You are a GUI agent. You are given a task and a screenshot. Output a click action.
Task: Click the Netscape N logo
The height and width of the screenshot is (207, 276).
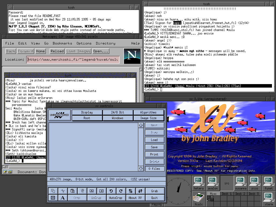[132, 56]
